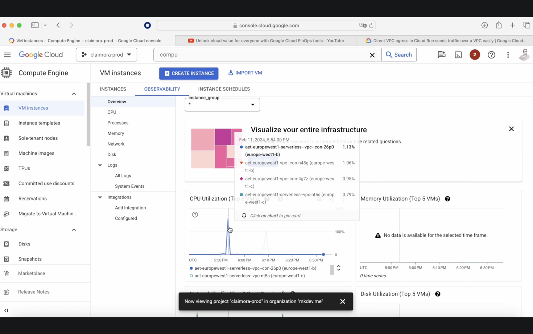Open Configured integrations entry
Image resolution: width=533 pixels, height=334 pixels.
pos(126,218)
